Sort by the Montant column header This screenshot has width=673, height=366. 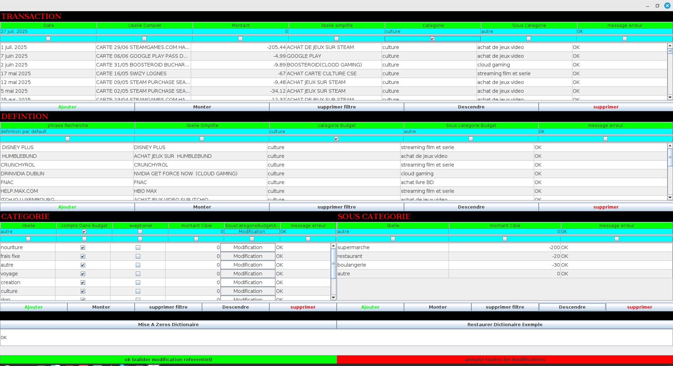[x=241, y=26]
